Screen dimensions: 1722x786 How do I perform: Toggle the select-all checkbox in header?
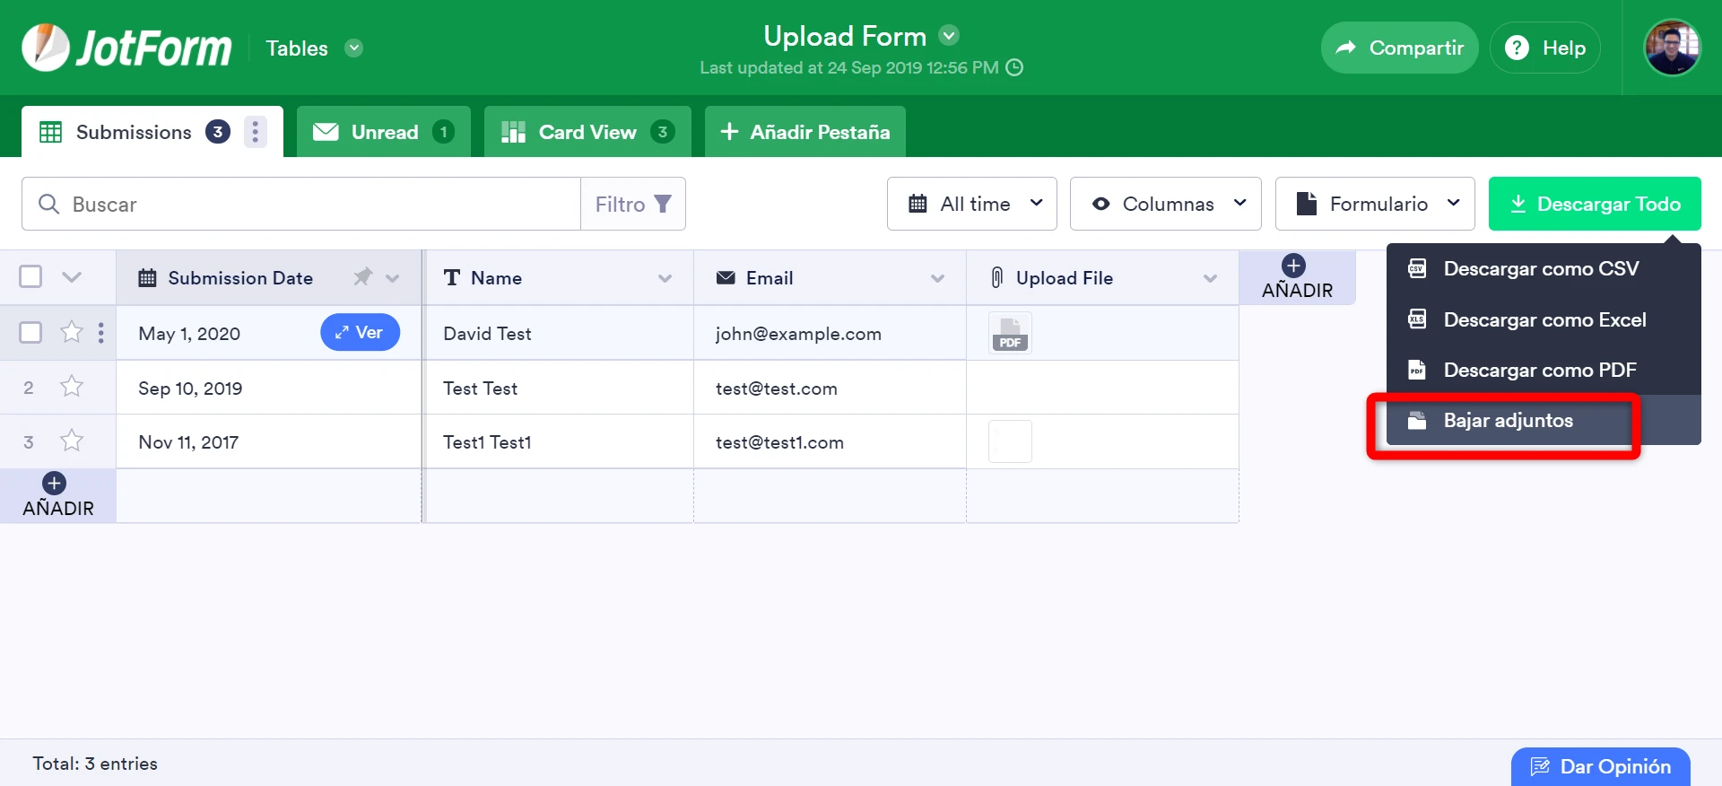[30, 276]
